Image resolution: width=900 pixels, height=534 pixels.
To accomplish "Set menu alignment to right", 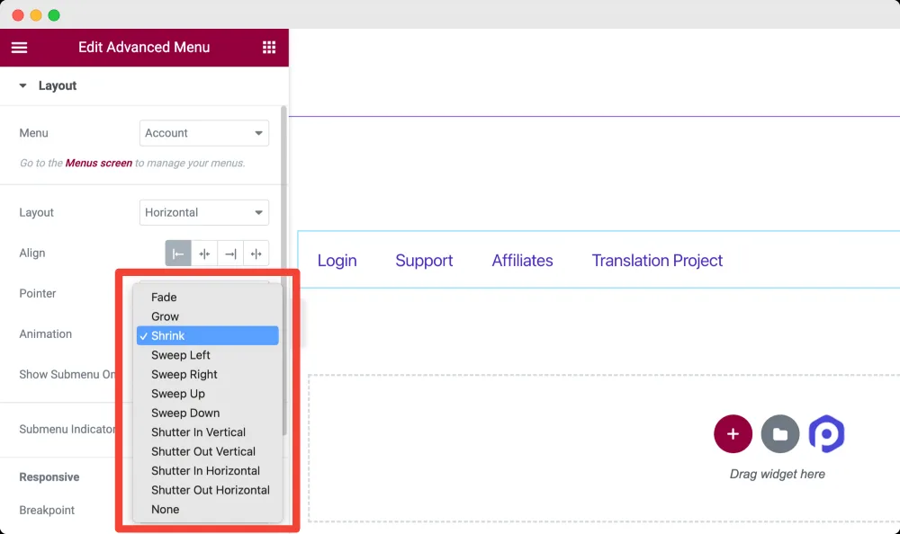I will [230, 254].
